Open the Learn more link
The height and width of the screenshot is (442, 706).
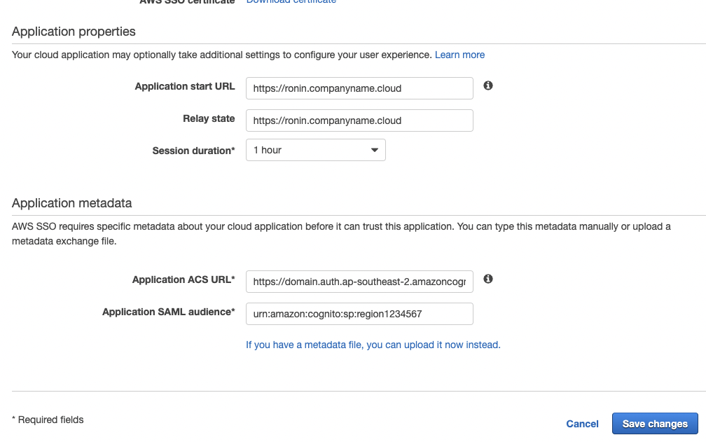coord(459,55)
